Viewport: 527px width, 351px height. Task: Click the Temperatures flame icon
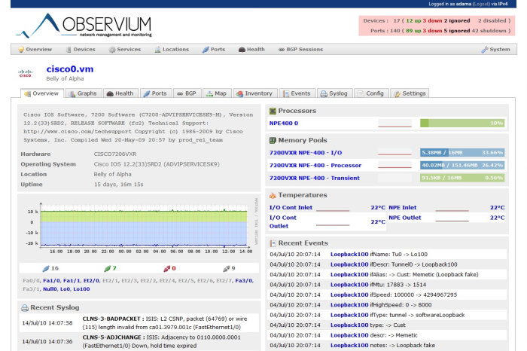[273, 195]
